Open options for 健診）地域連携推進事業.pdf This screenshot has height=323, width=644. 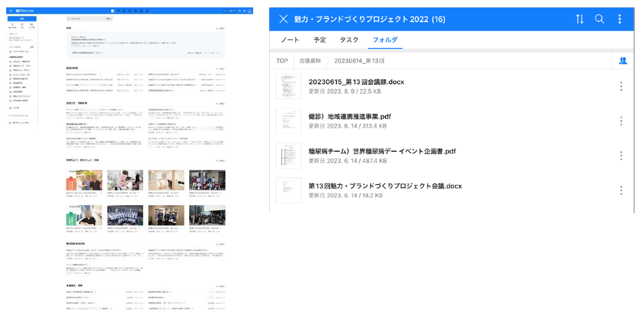tap(621, 121)
